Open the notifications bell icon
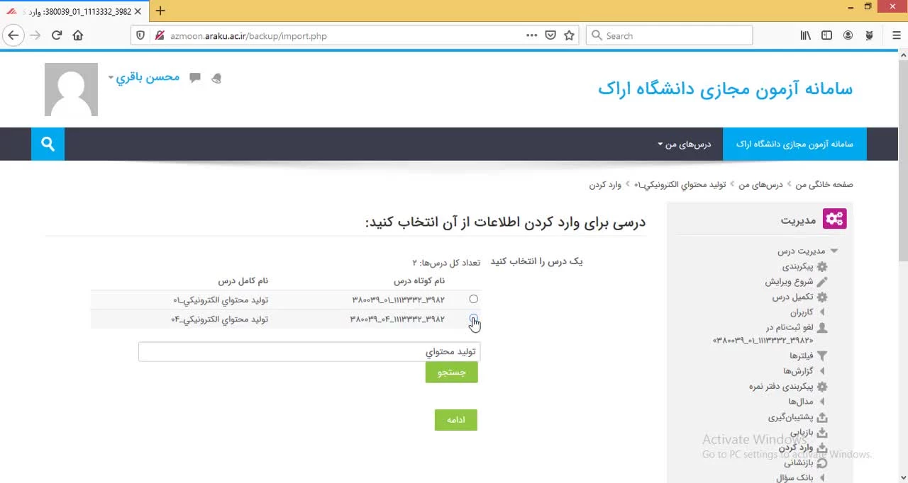Viewport: 908px width, 483px height. click(x=216, y=78)
